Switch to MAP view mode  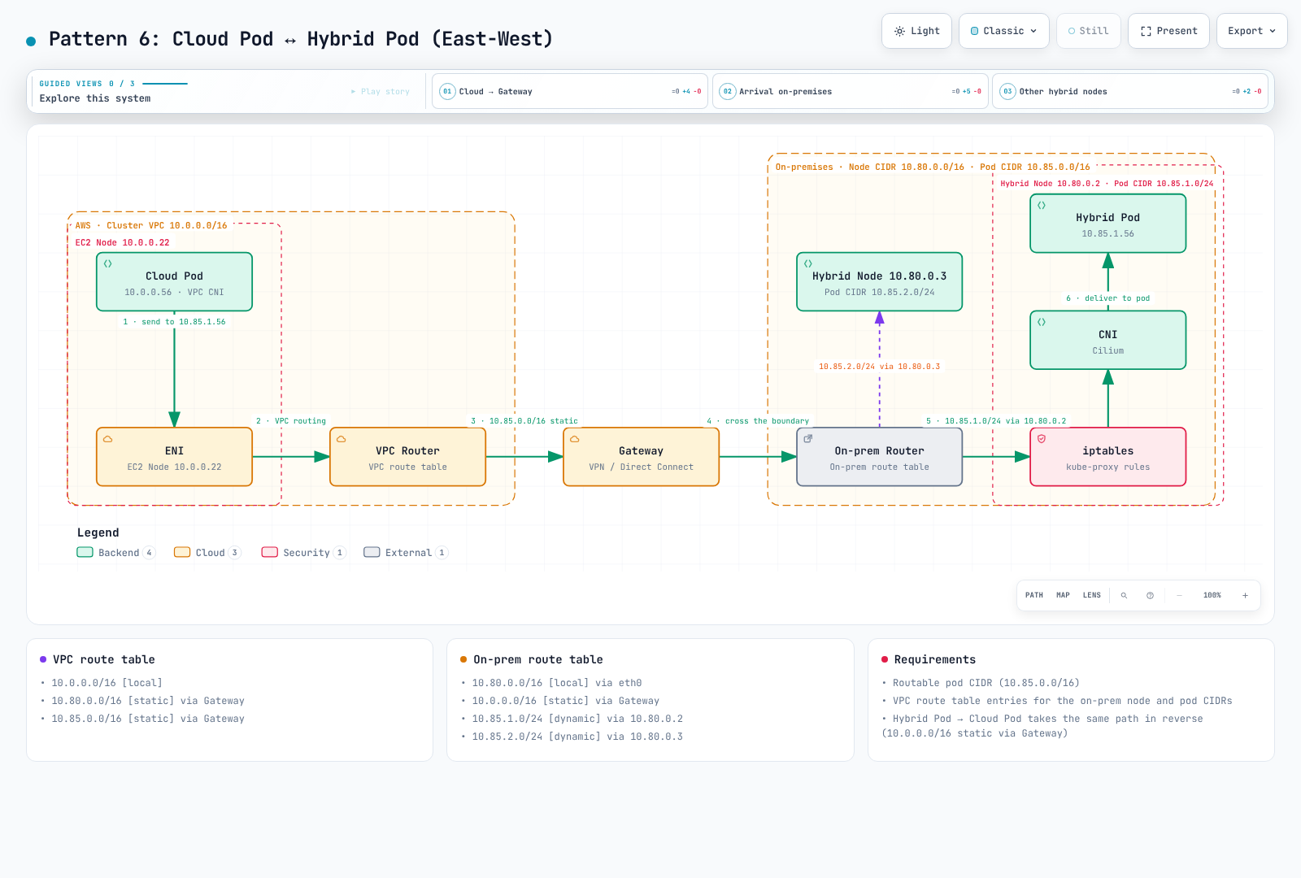1063,595
